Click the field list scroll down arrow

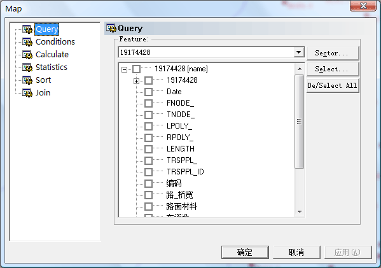(300, 212)
